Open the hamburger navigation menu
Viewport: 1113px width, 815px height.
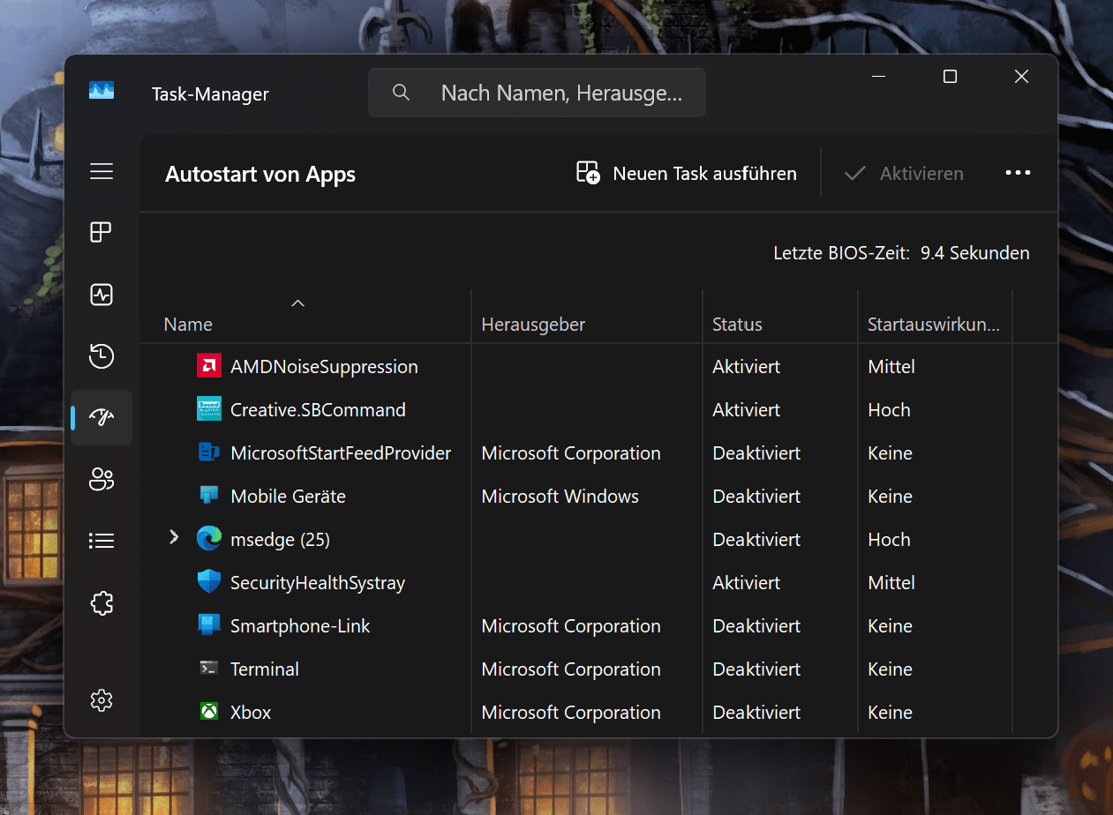click(102, 171)
